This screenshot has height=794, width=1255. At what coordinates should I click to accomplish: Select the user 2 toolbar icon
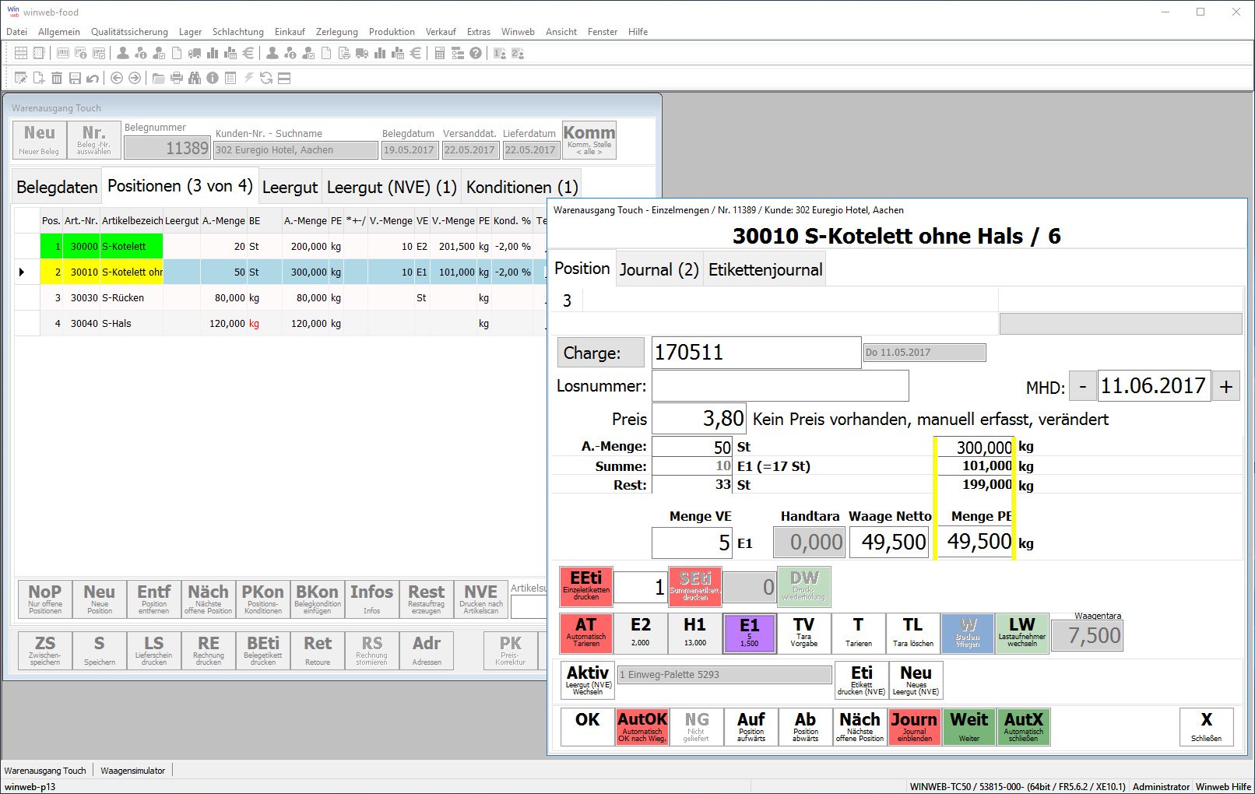518,54
